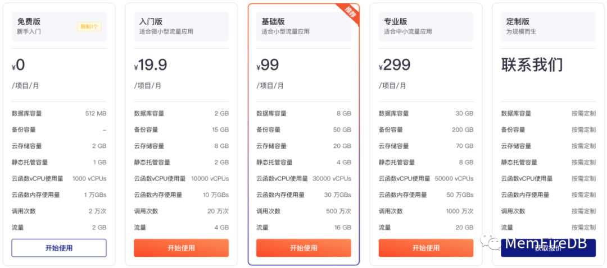Click 开始使用 under 专业版 plan
Image resolution: width=607 pixels, height=268 pixels.
click(x=426, y=248)
